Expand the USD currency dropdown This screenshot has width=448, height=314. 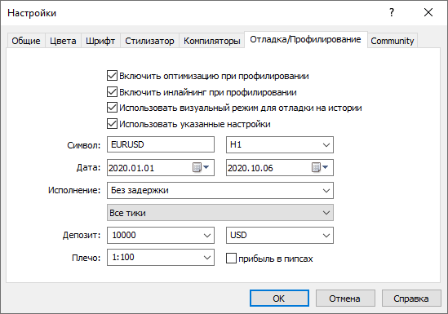click(280, 235)
